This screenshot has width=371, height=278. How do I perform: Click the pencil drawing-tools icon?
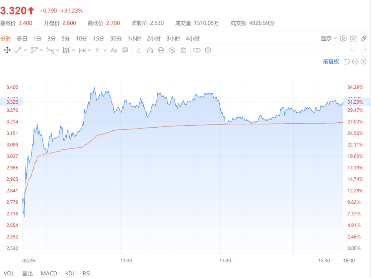(364, 38)
